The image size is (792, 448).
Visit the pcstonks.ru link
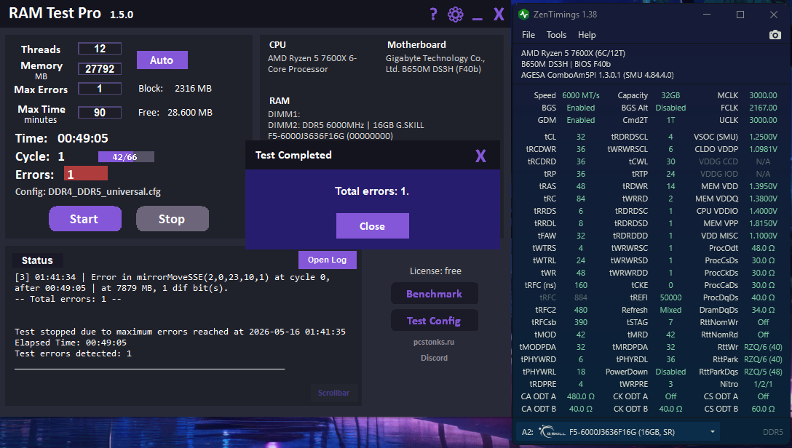pyautogui.click(x=434, y=342)
